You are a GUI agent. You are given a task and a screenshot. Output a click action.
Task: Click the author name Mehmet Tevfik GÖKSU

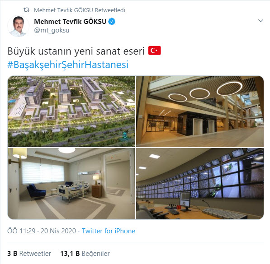[70, 22]
